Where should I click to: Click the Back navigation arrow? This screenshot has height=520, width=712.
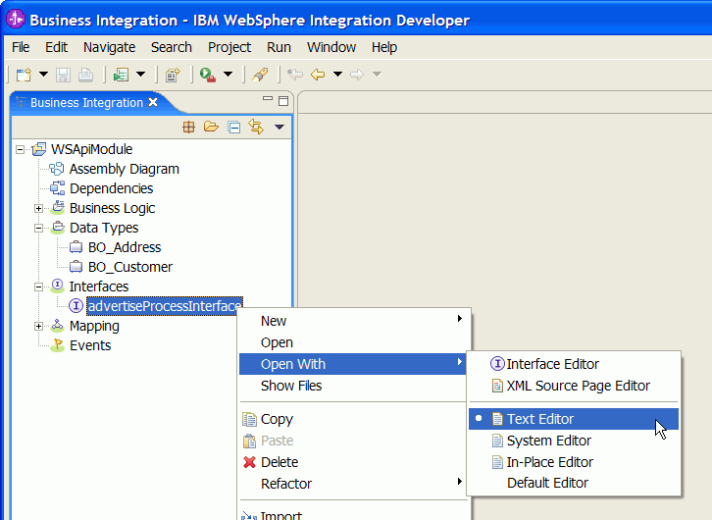coord(318,74)
